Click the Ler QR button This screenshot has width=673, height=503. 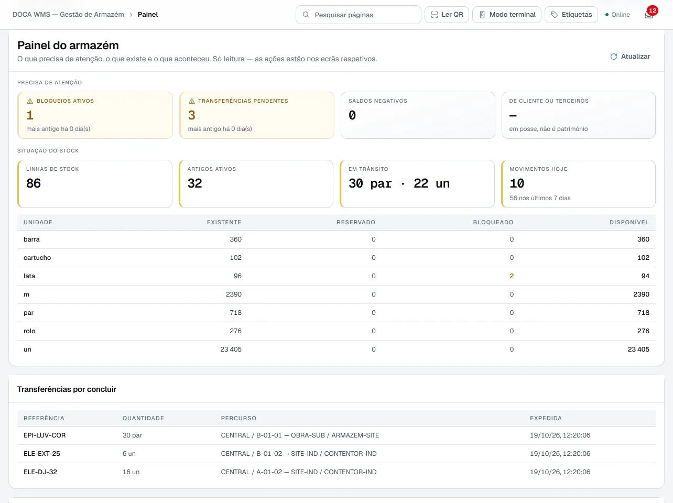coord(447,15)
